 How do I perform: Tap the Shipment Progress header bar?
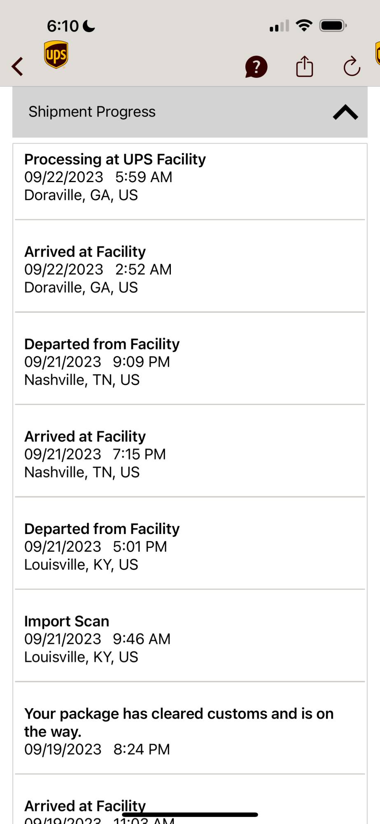pyautogui.click(x=190, y=112)
